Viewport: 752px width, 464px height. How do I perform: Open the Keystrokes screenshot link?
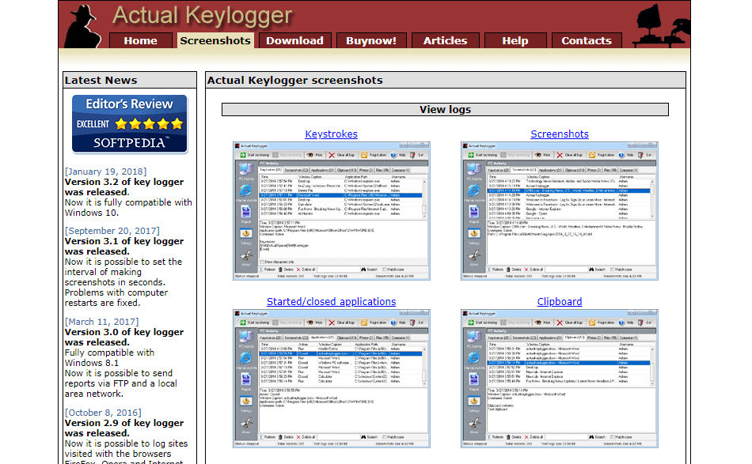pos(331,134)
